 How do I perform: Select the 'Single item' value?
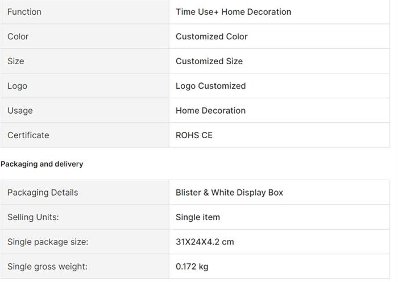click(x=198, y=217)
